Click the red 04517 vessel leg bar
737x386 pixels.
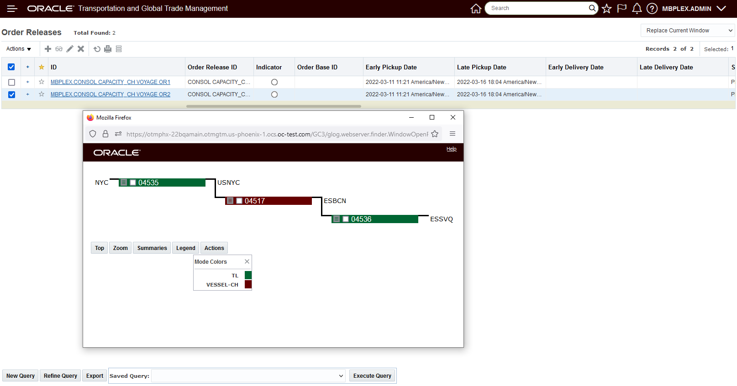pyautogui.click(x=268, y=201)
